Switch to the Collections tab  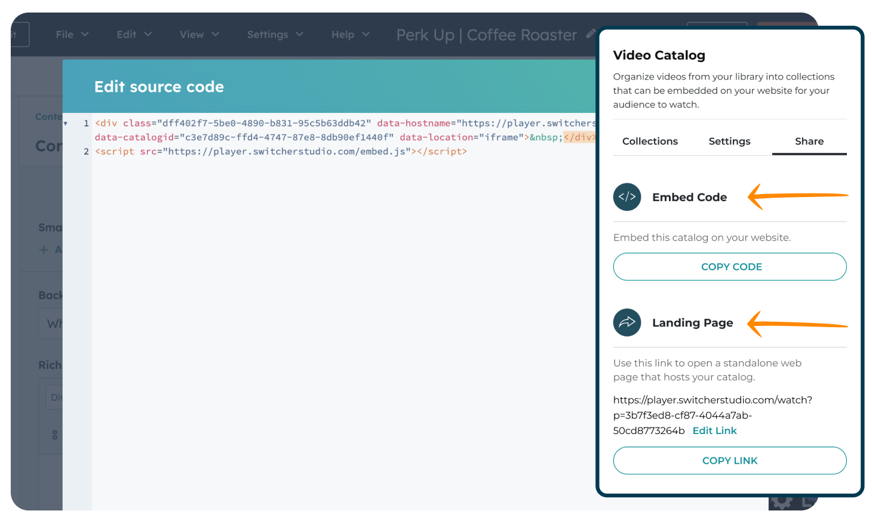(x=650, y=141)
